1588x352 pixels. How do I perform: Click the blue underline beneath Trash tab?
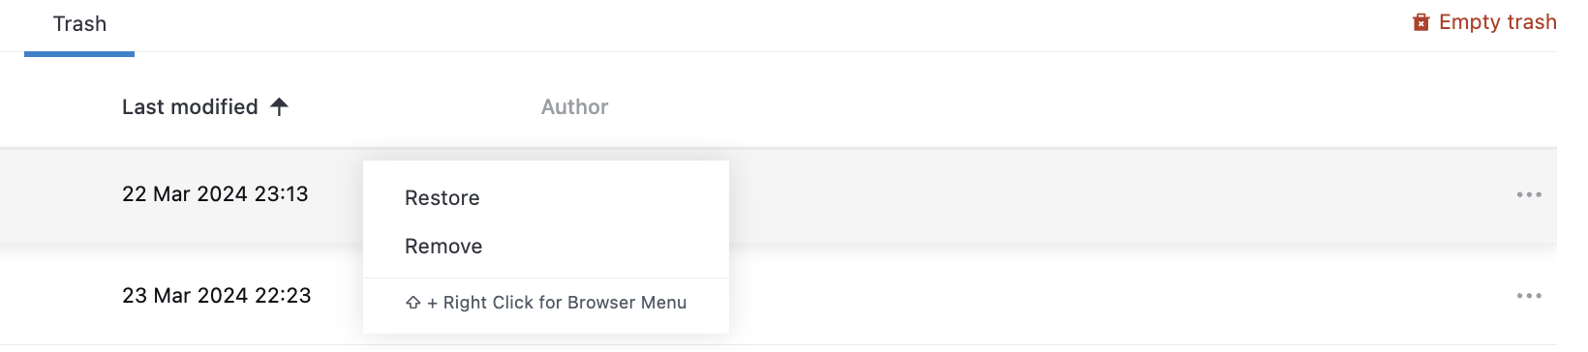point(79,53)
